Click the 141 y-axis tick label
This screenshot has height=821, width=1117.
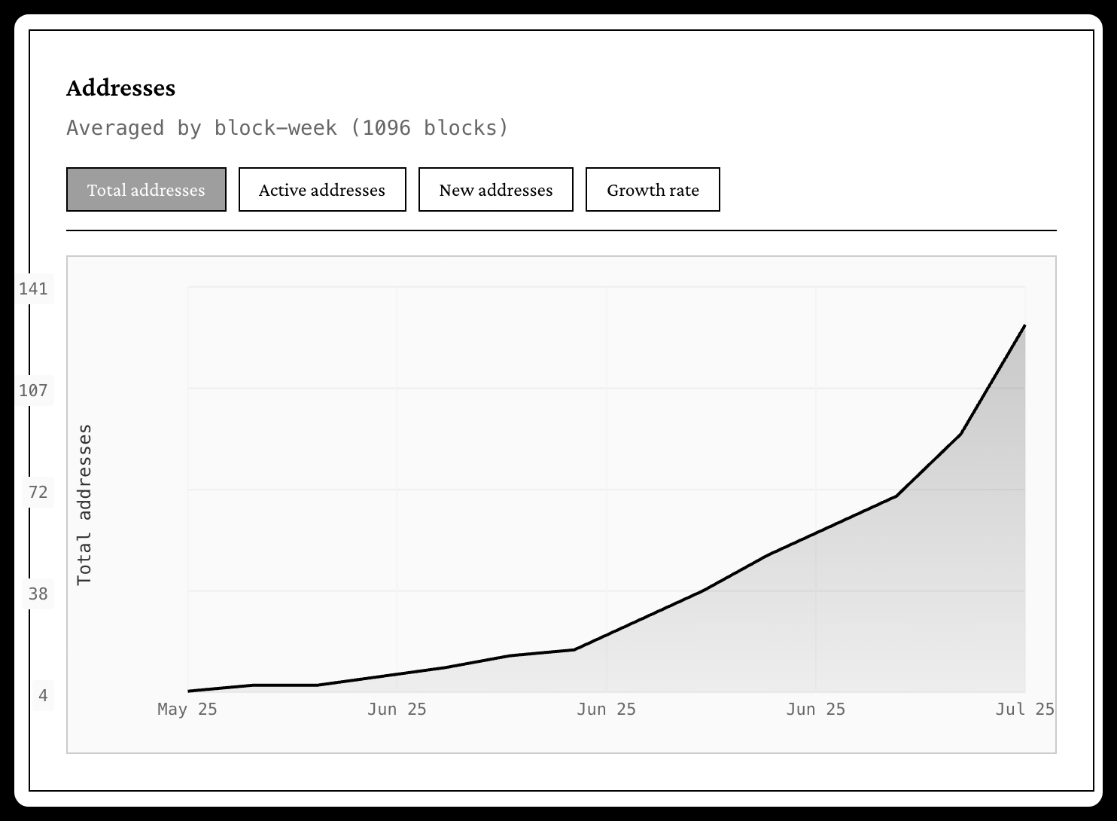pyautogui.click(x=33, y=288)
